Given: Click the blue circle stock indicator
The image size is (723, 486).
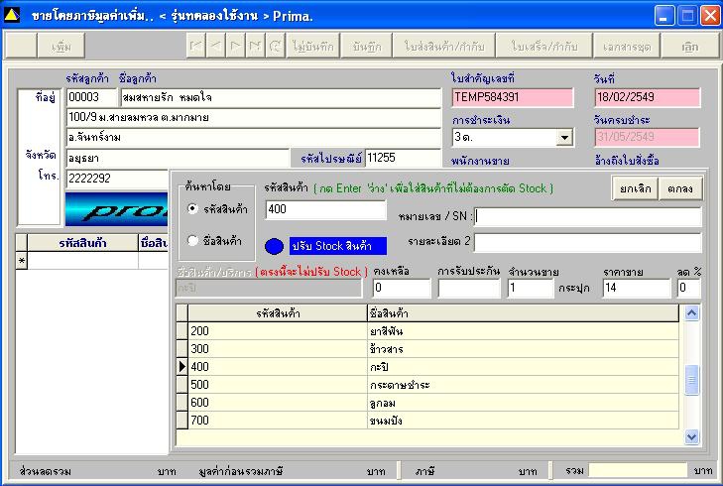Looking at the screenshot, I should tap(275, 245).
